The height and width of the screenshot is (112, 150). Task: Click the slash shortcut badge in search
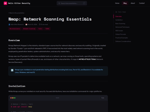coord(84,3)
